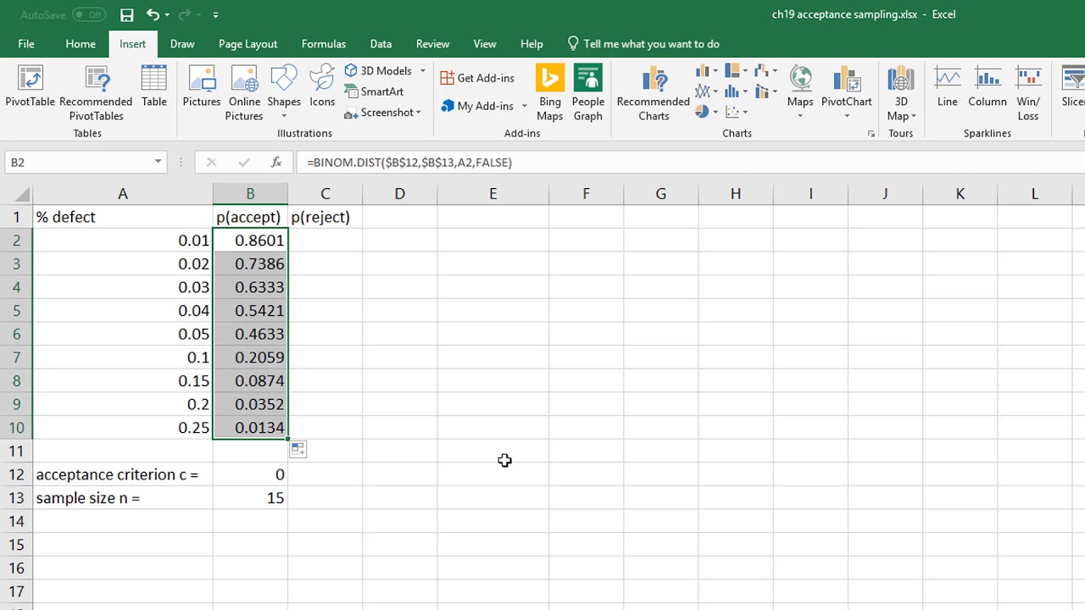Image resolution: width=1085 pixels, height=610 pixels.
Task: Click Get Add-ins button
Action: coord(478,78)
